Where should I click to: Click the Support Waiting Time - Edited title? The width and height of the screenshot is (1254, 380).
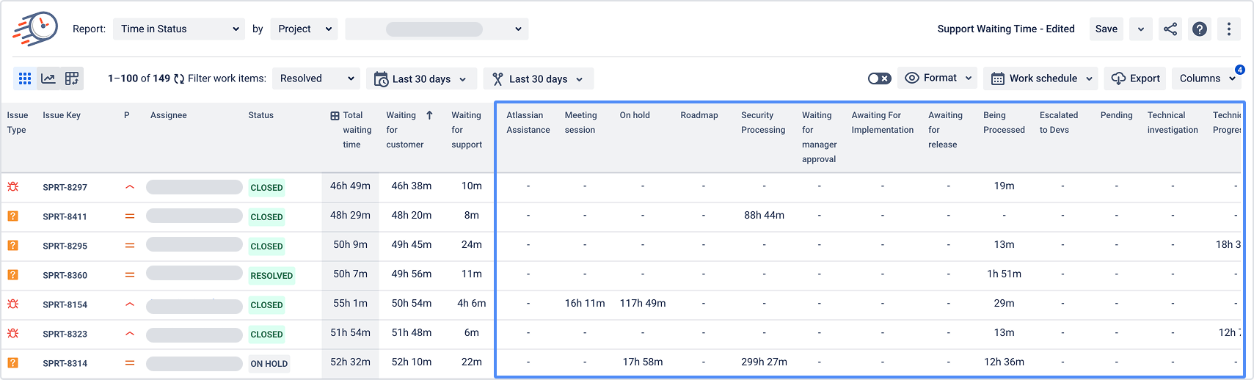coord(1006,29)
